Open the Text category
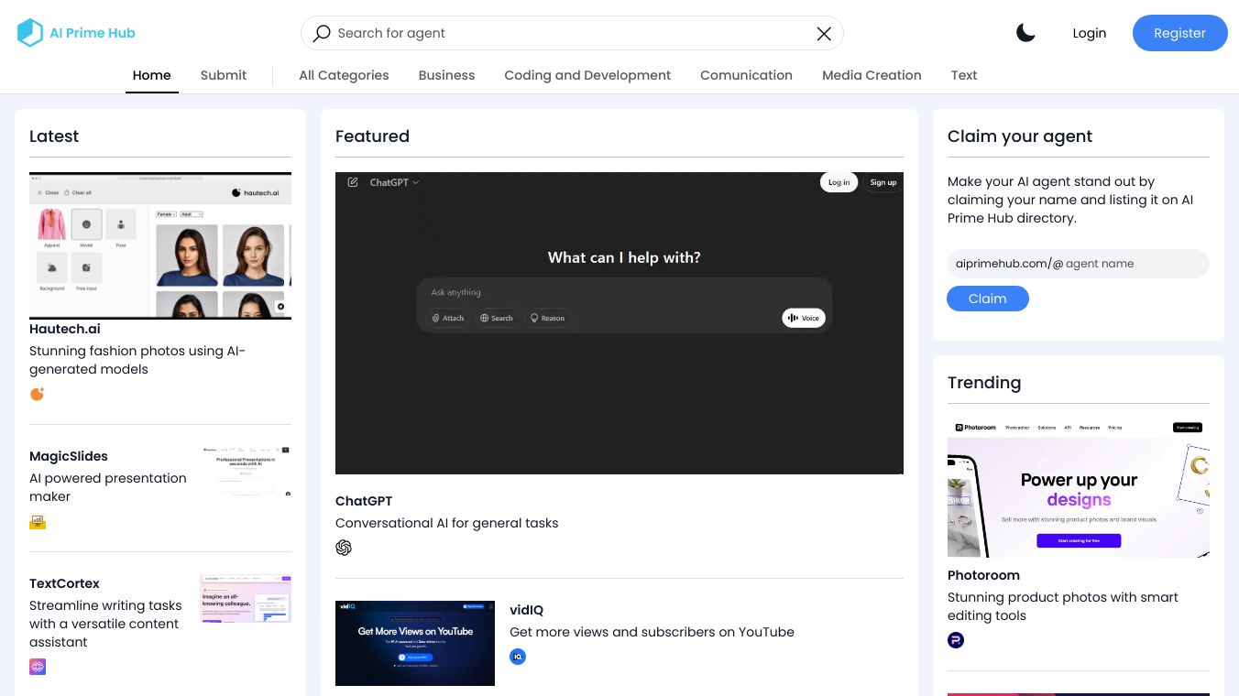Image resolution: width=1239 pixels, height=696 pixels. point(964,75)
